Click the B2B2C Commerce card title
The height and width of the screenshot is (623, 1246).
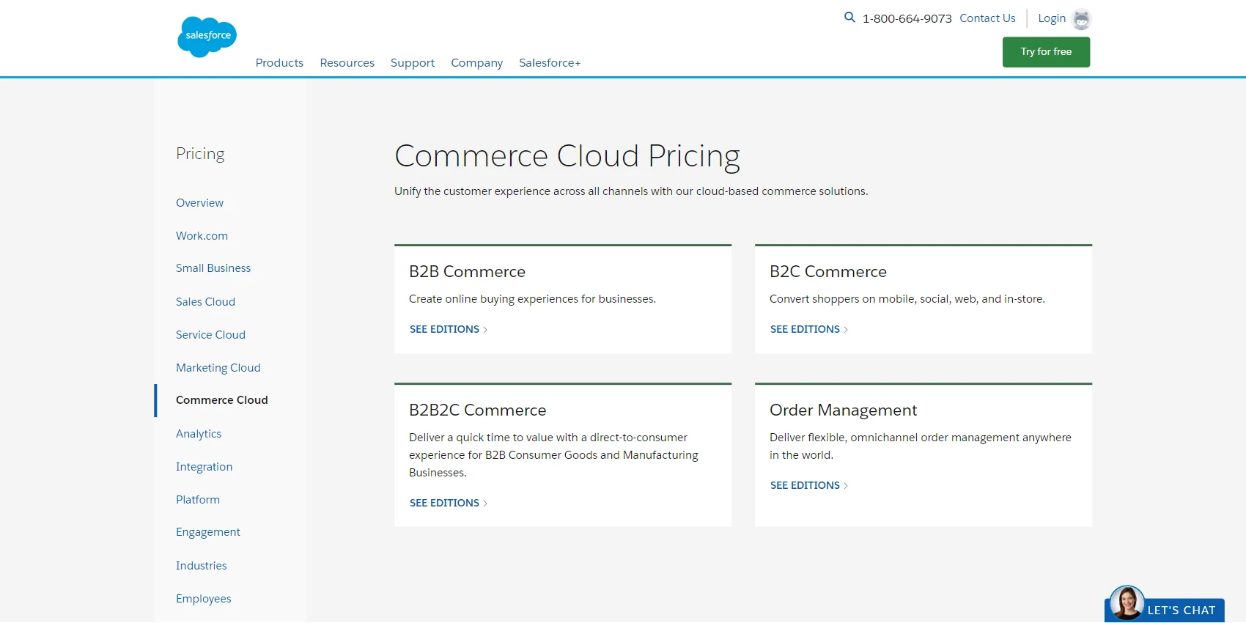click(478, 410)
